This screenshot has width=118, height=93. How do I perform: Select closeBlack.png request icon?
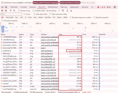pyautogui.click(x=1, y=40)
